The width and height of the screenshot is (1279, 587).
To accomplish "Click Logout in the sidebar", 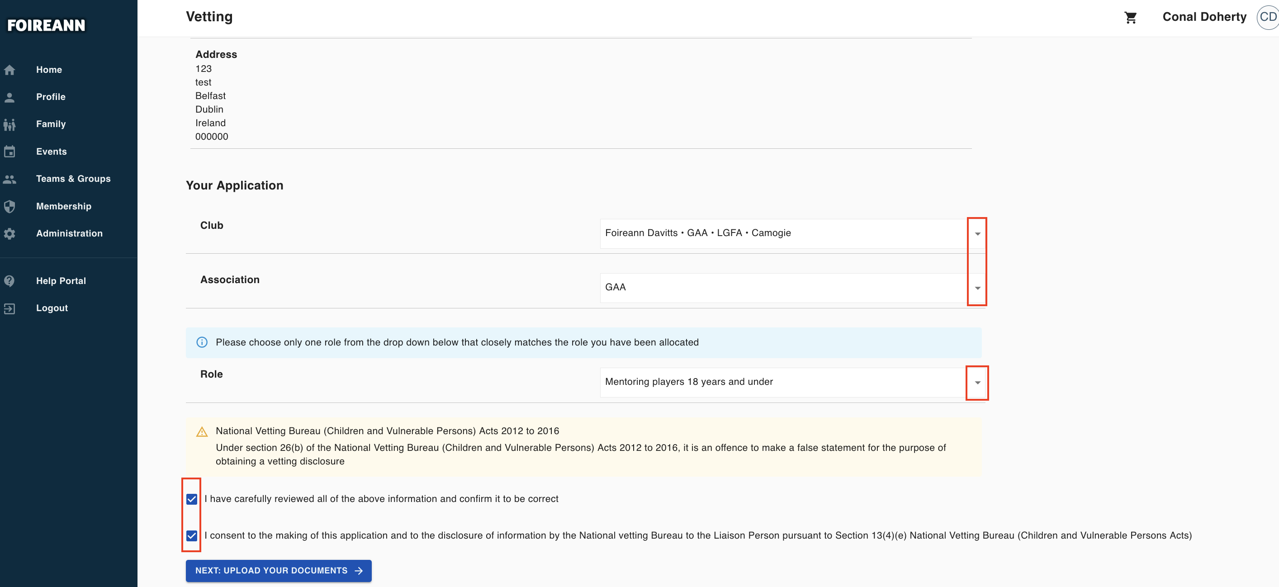I will pos(52,308).
